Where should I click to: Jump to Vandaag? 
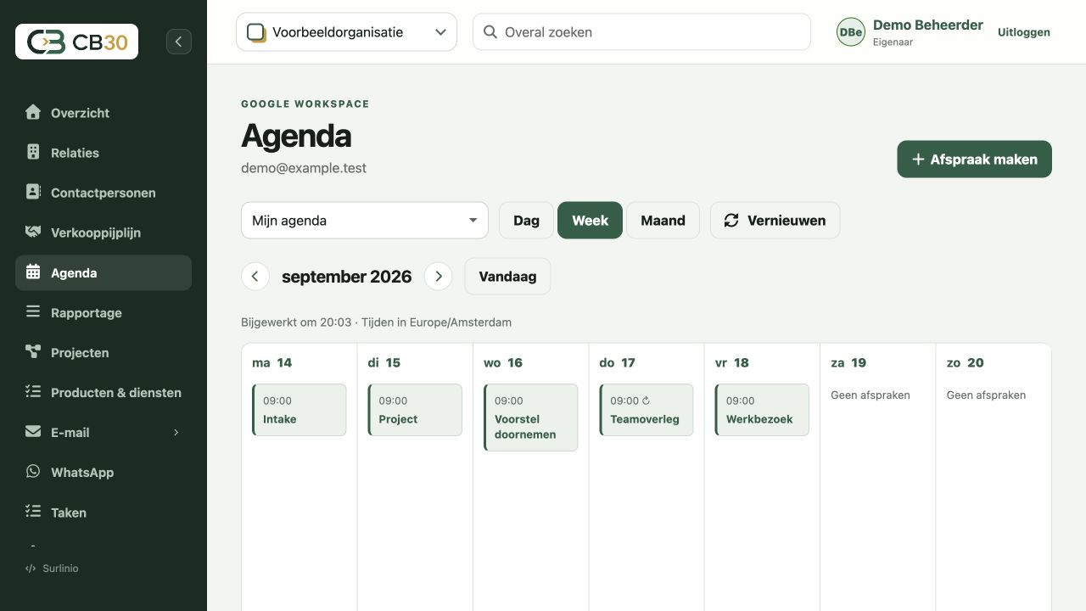507,276
